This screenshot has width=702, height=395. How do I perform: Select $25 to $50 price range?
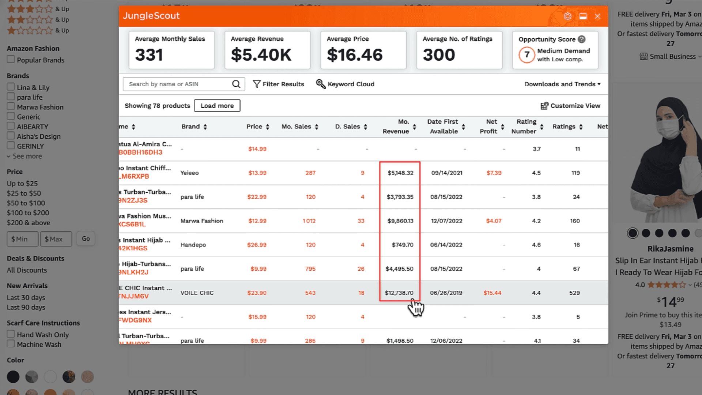(x=24, y=193)
